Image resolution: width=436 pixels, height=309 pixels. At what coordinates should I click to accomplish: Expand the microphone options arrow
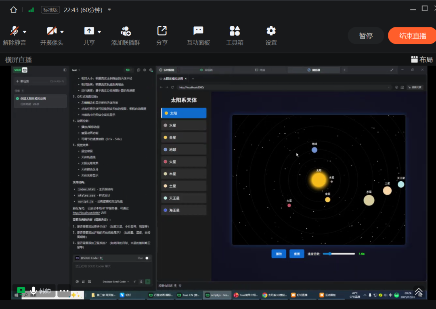click(x=25, y=32)
